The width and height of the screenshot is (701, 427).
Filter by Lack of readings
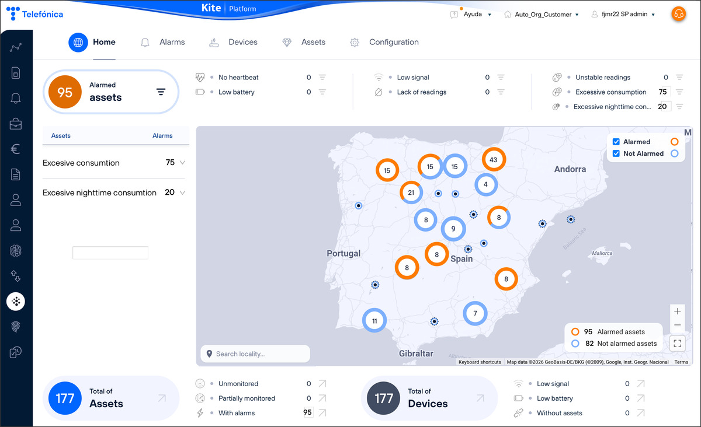pyautogui.click(x=501, y=92)
